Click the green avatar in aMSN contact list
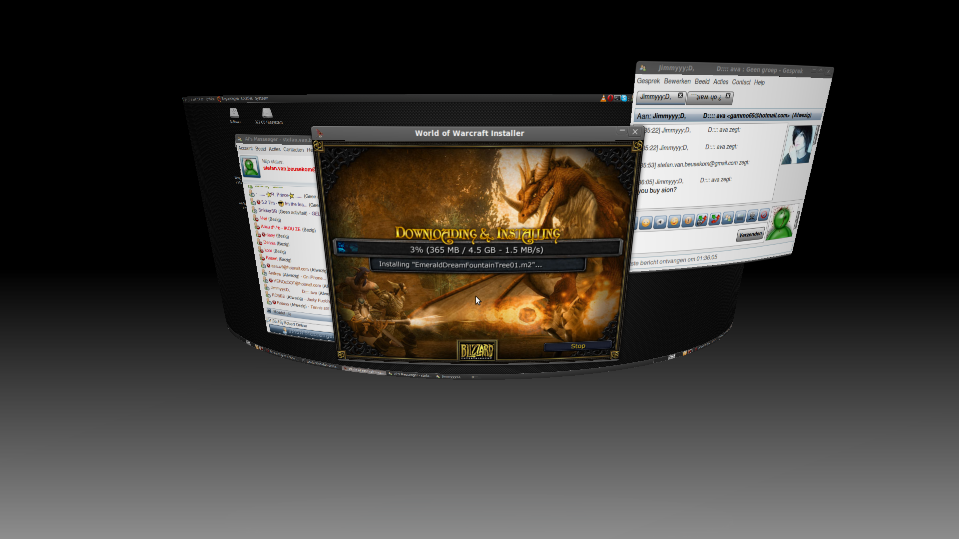The height and width of the screenshot is (539, 959). point(250,167)
